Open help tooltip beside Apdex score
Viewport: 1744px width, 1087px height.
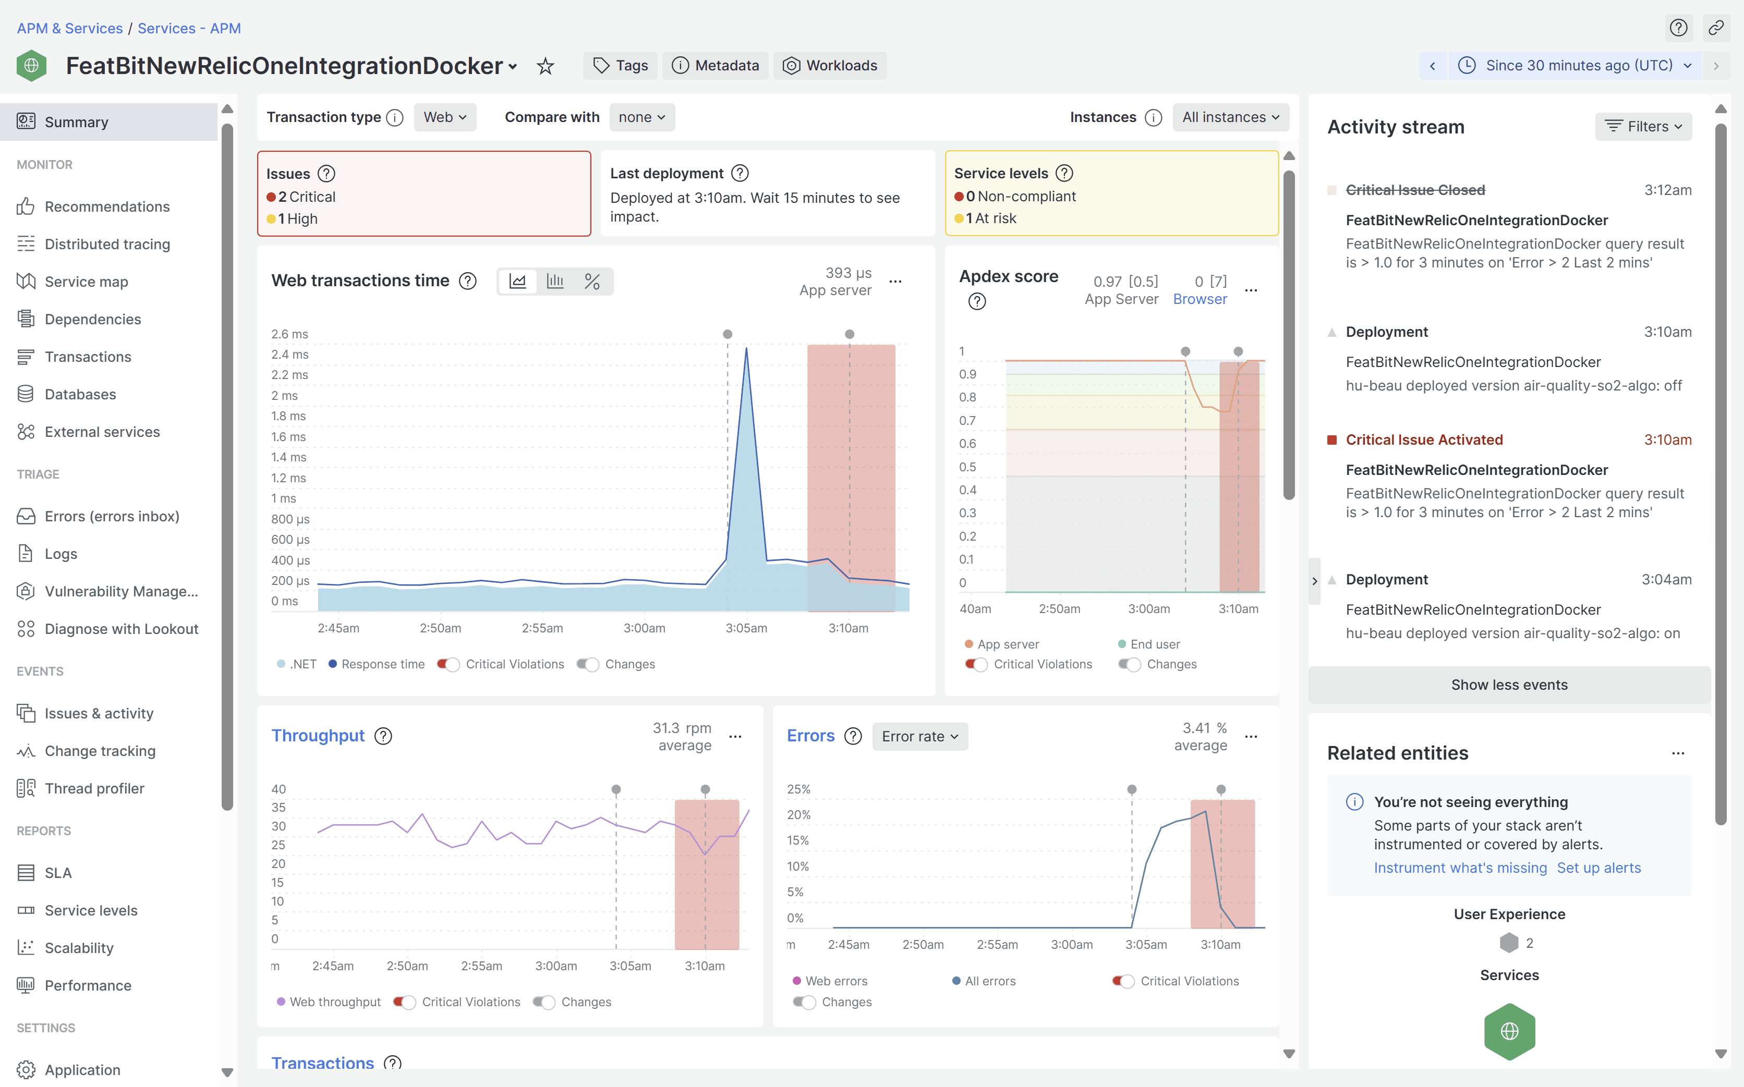click(977, 301)
